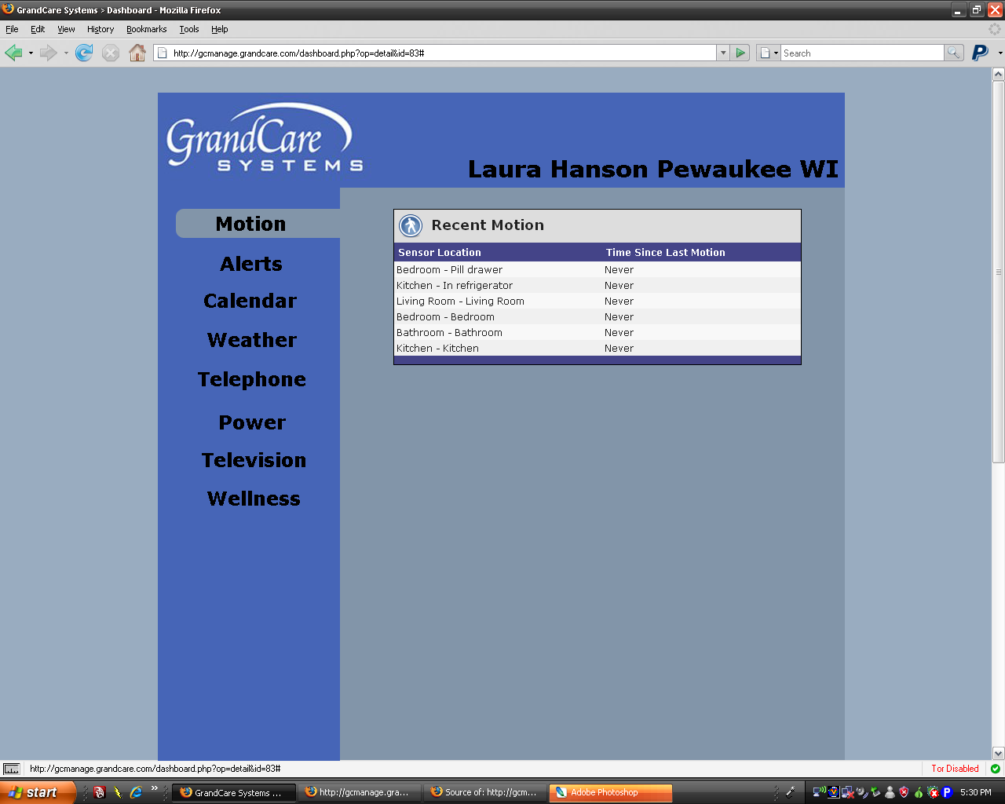Click the microphone icon on the taskbar
The image size is (1005, 804).
(791, 792)
